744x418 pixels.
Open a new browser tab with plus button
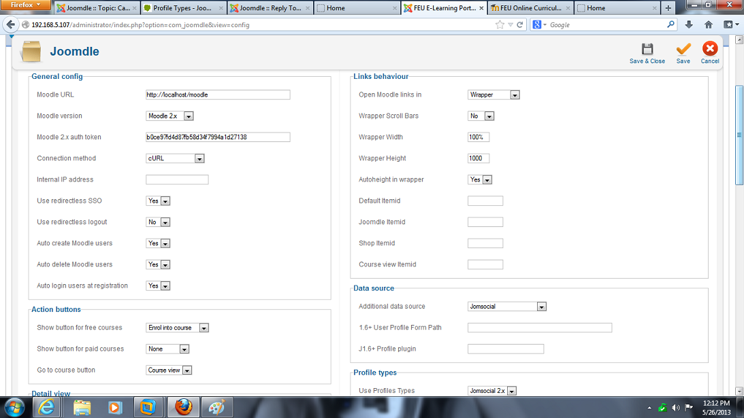click(x=668, y=8)
